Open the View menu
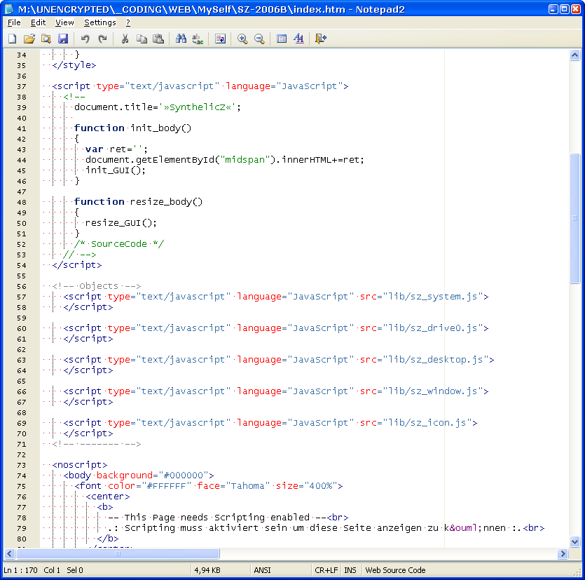Screen dimensions: 585x580 pos(64,22)
